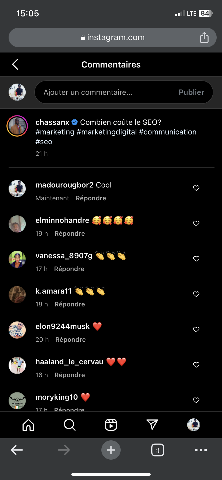
Task: Tap the Safari share icon
Action: tap(204, 37)
